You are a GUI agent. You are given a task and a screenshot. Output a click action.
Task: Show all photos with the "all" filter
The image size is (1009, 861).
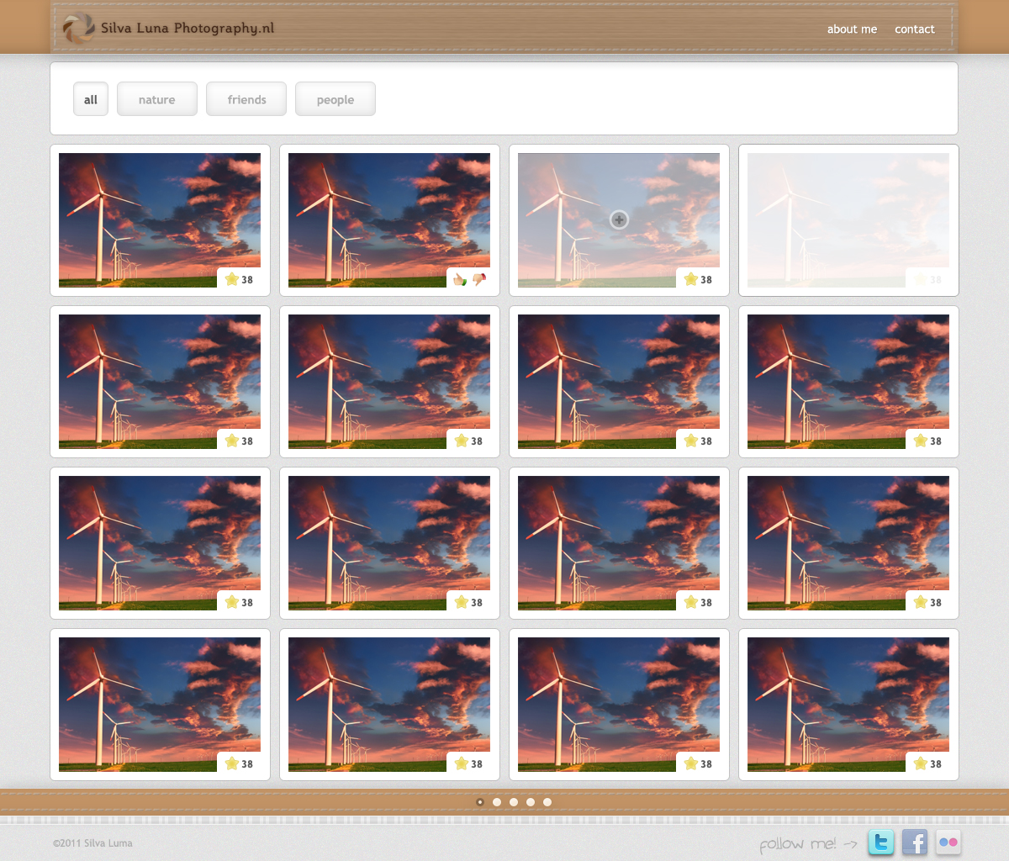[x=91, y=99]
